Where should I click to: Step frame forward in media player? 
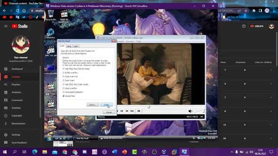point(139,111)
